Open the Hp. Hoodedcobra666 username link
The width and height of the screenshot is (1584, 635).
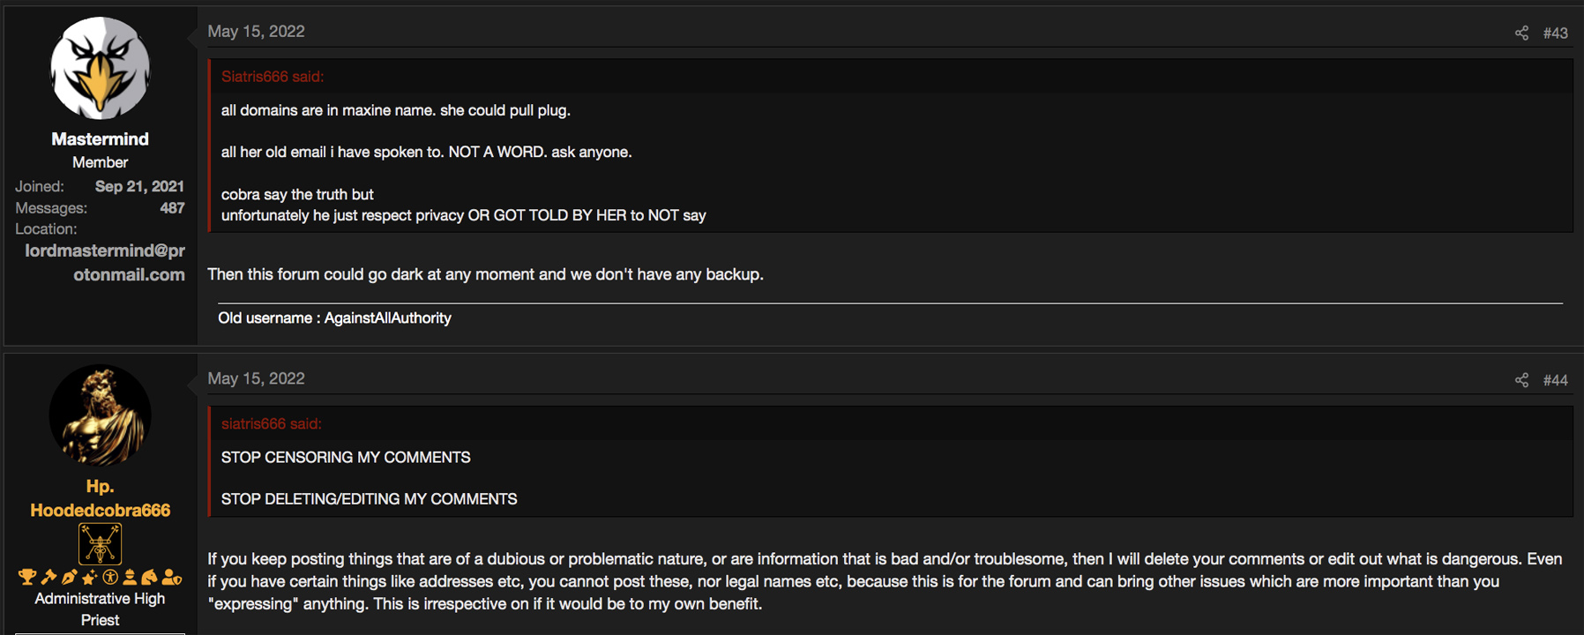tap(100, 498)
